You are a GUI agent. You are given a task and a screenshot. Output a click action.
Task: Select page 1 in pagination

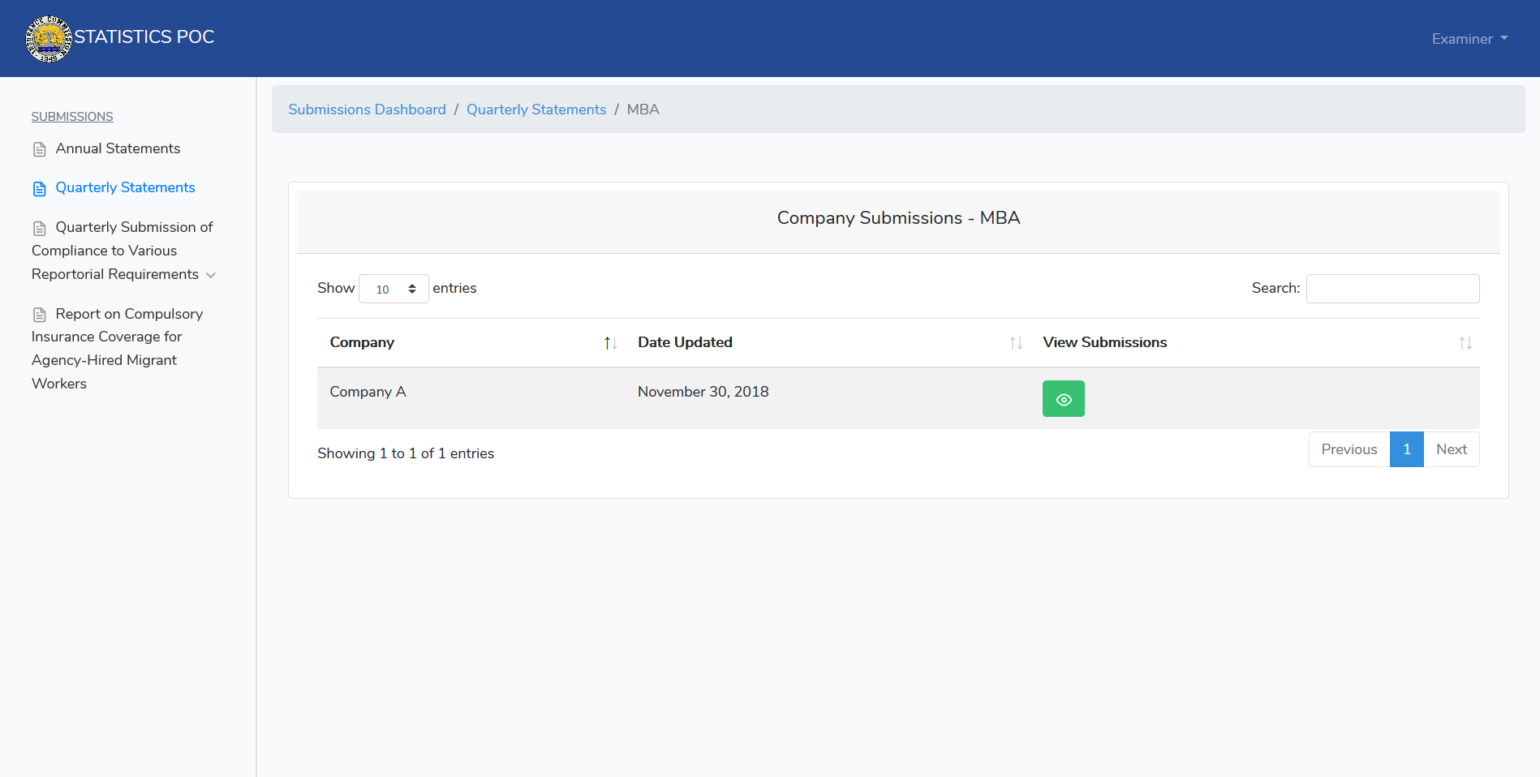click(1406, 449)
